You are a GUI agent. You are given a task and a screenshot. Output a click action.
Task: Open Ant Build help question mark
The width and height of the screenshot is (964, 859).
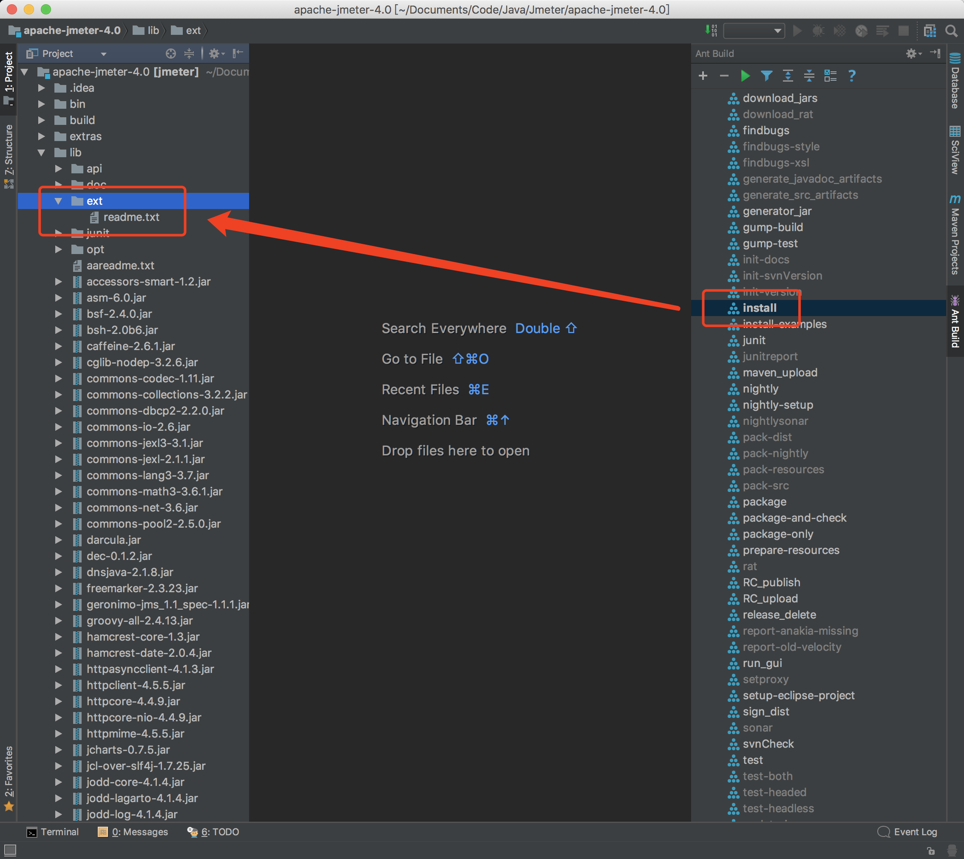pyautogui.click(x=852, y=76)
